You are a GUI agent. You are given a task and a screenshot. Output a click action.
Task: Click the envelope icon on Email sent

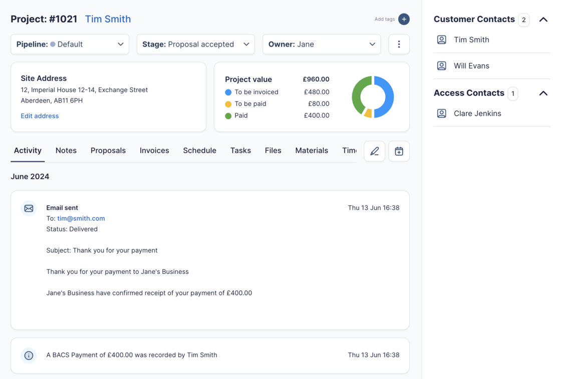[29, 208]
